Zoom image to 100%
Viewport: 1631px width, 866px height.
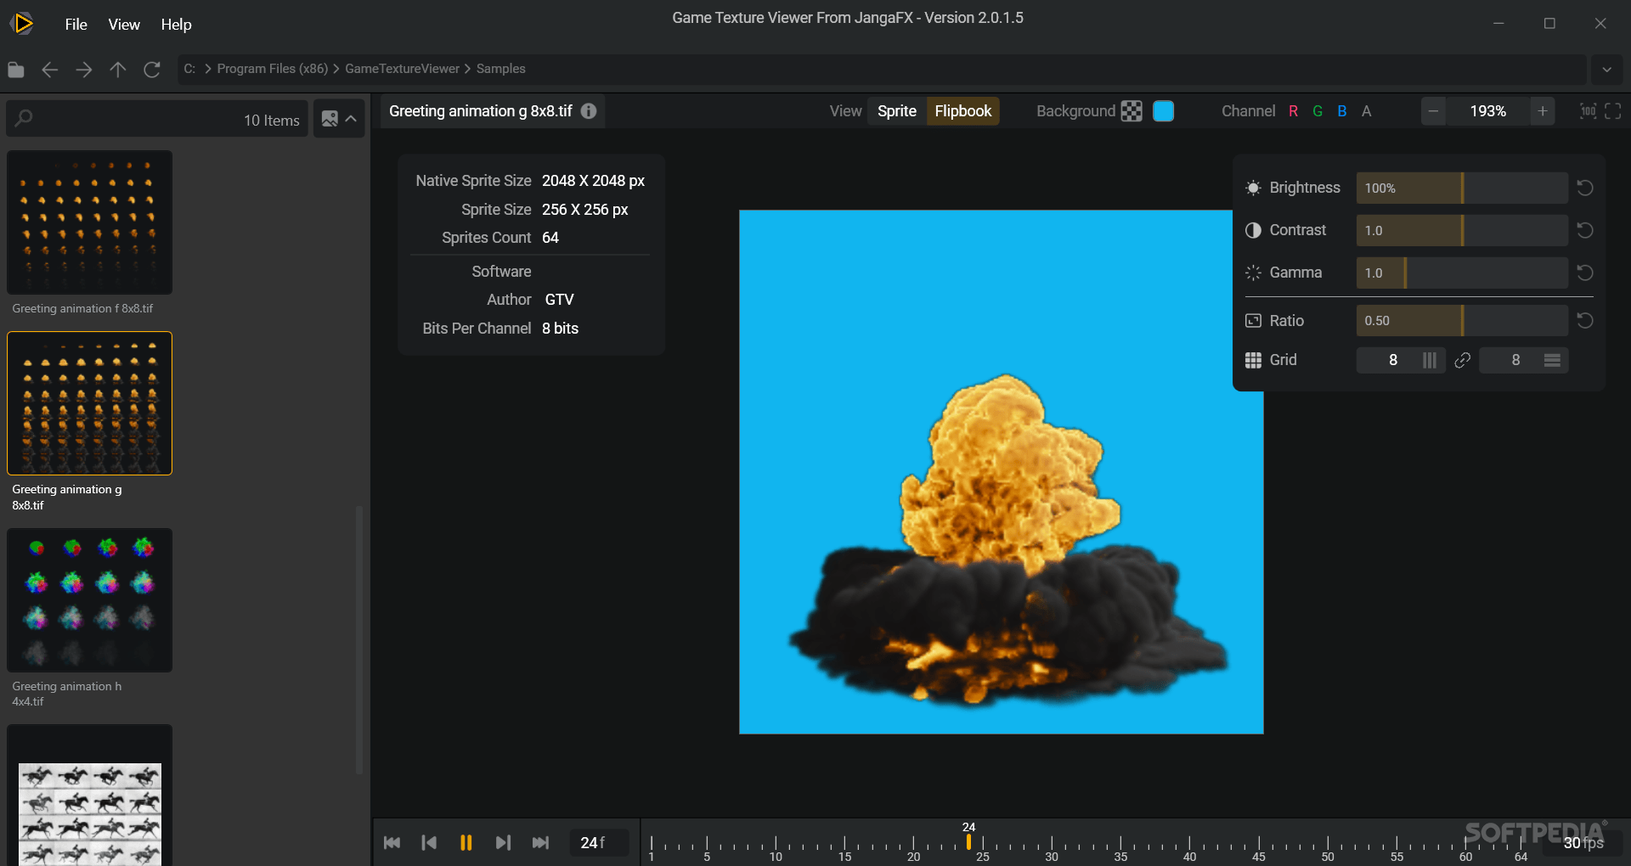(x=1586, y=110)
